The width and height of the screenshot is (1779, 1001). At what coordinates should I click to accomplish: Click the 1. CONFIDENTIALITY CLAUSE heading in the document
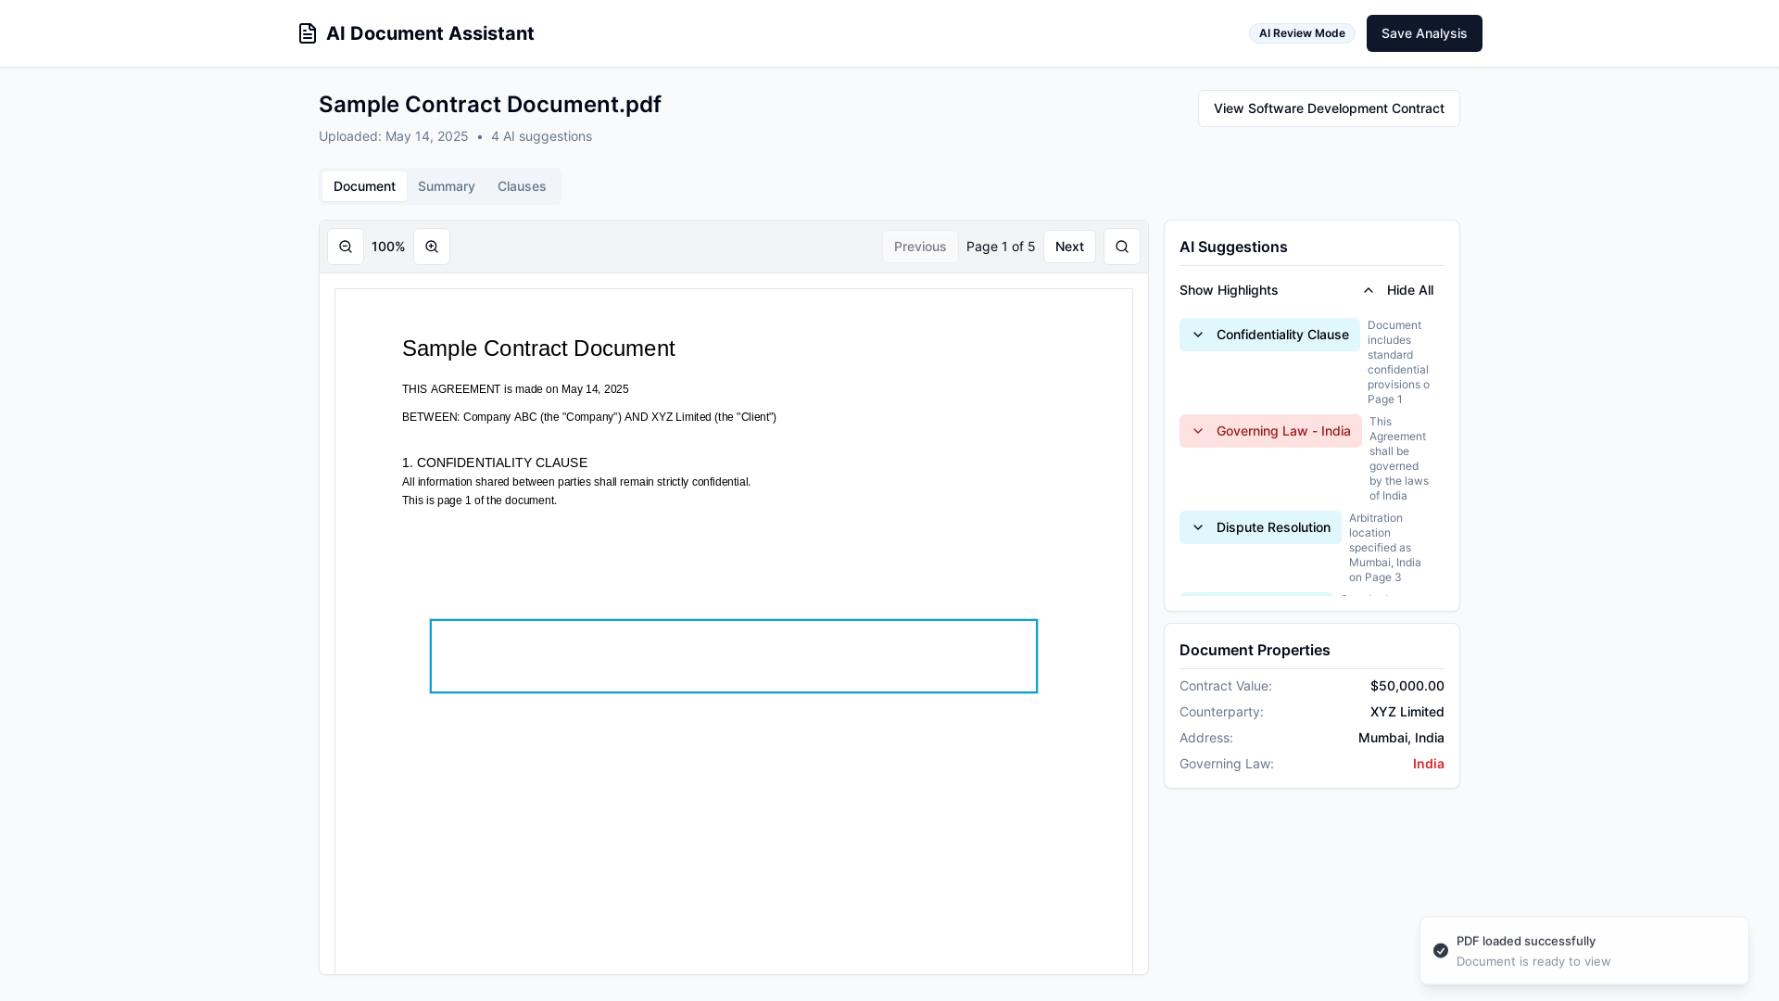click(495, 462)
